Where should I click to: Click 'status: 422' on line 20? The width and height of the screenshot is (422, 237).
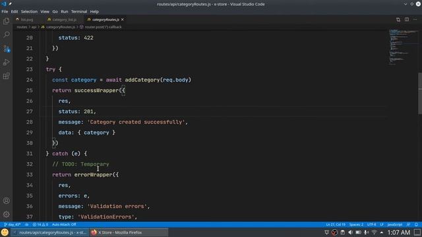click(x=76, y=38)
